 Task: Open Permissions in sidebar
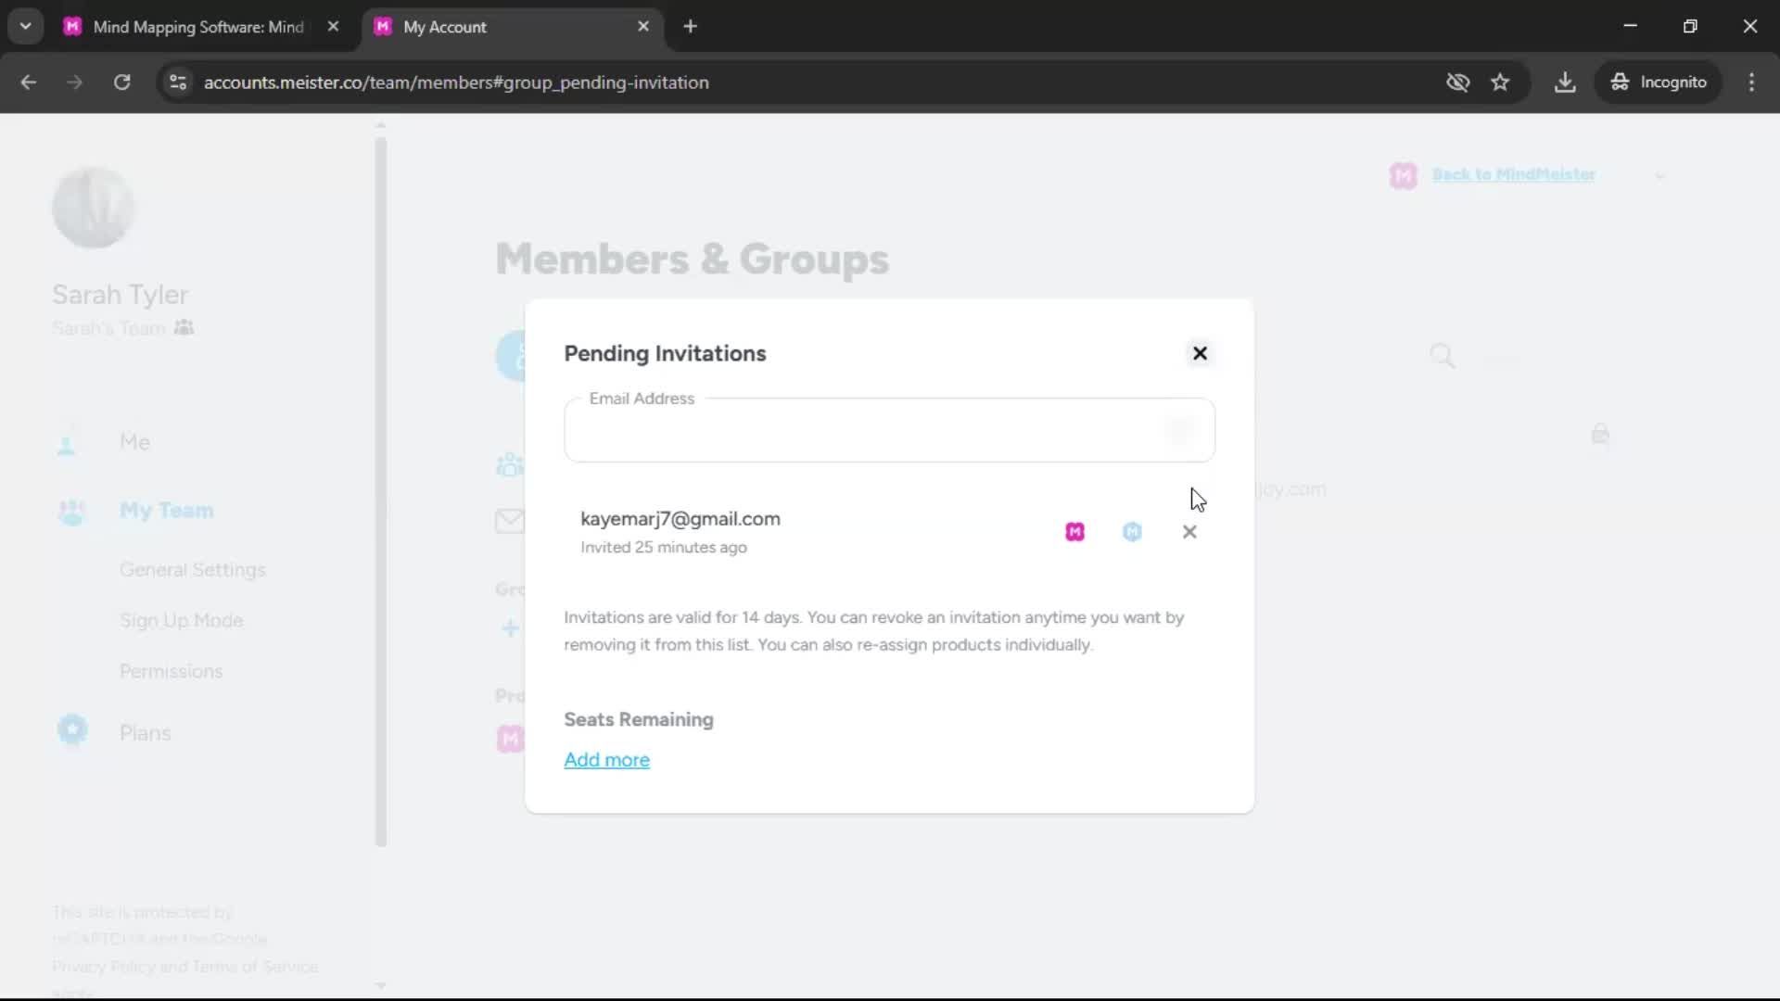pos(172,672)
